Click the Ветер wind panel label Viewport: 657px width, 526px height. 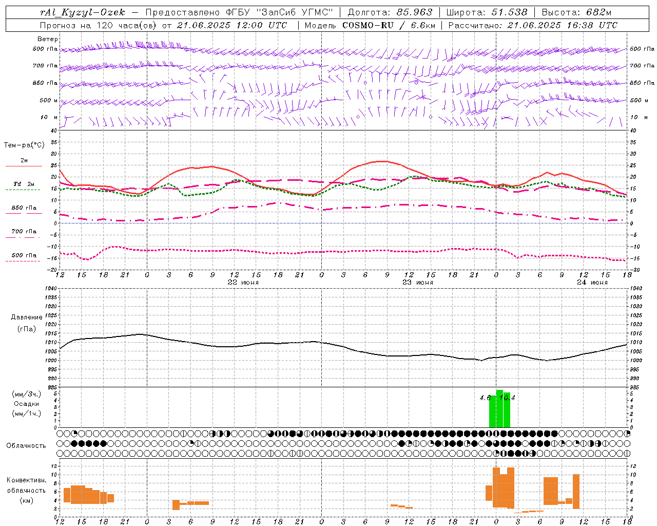[48, 39]
